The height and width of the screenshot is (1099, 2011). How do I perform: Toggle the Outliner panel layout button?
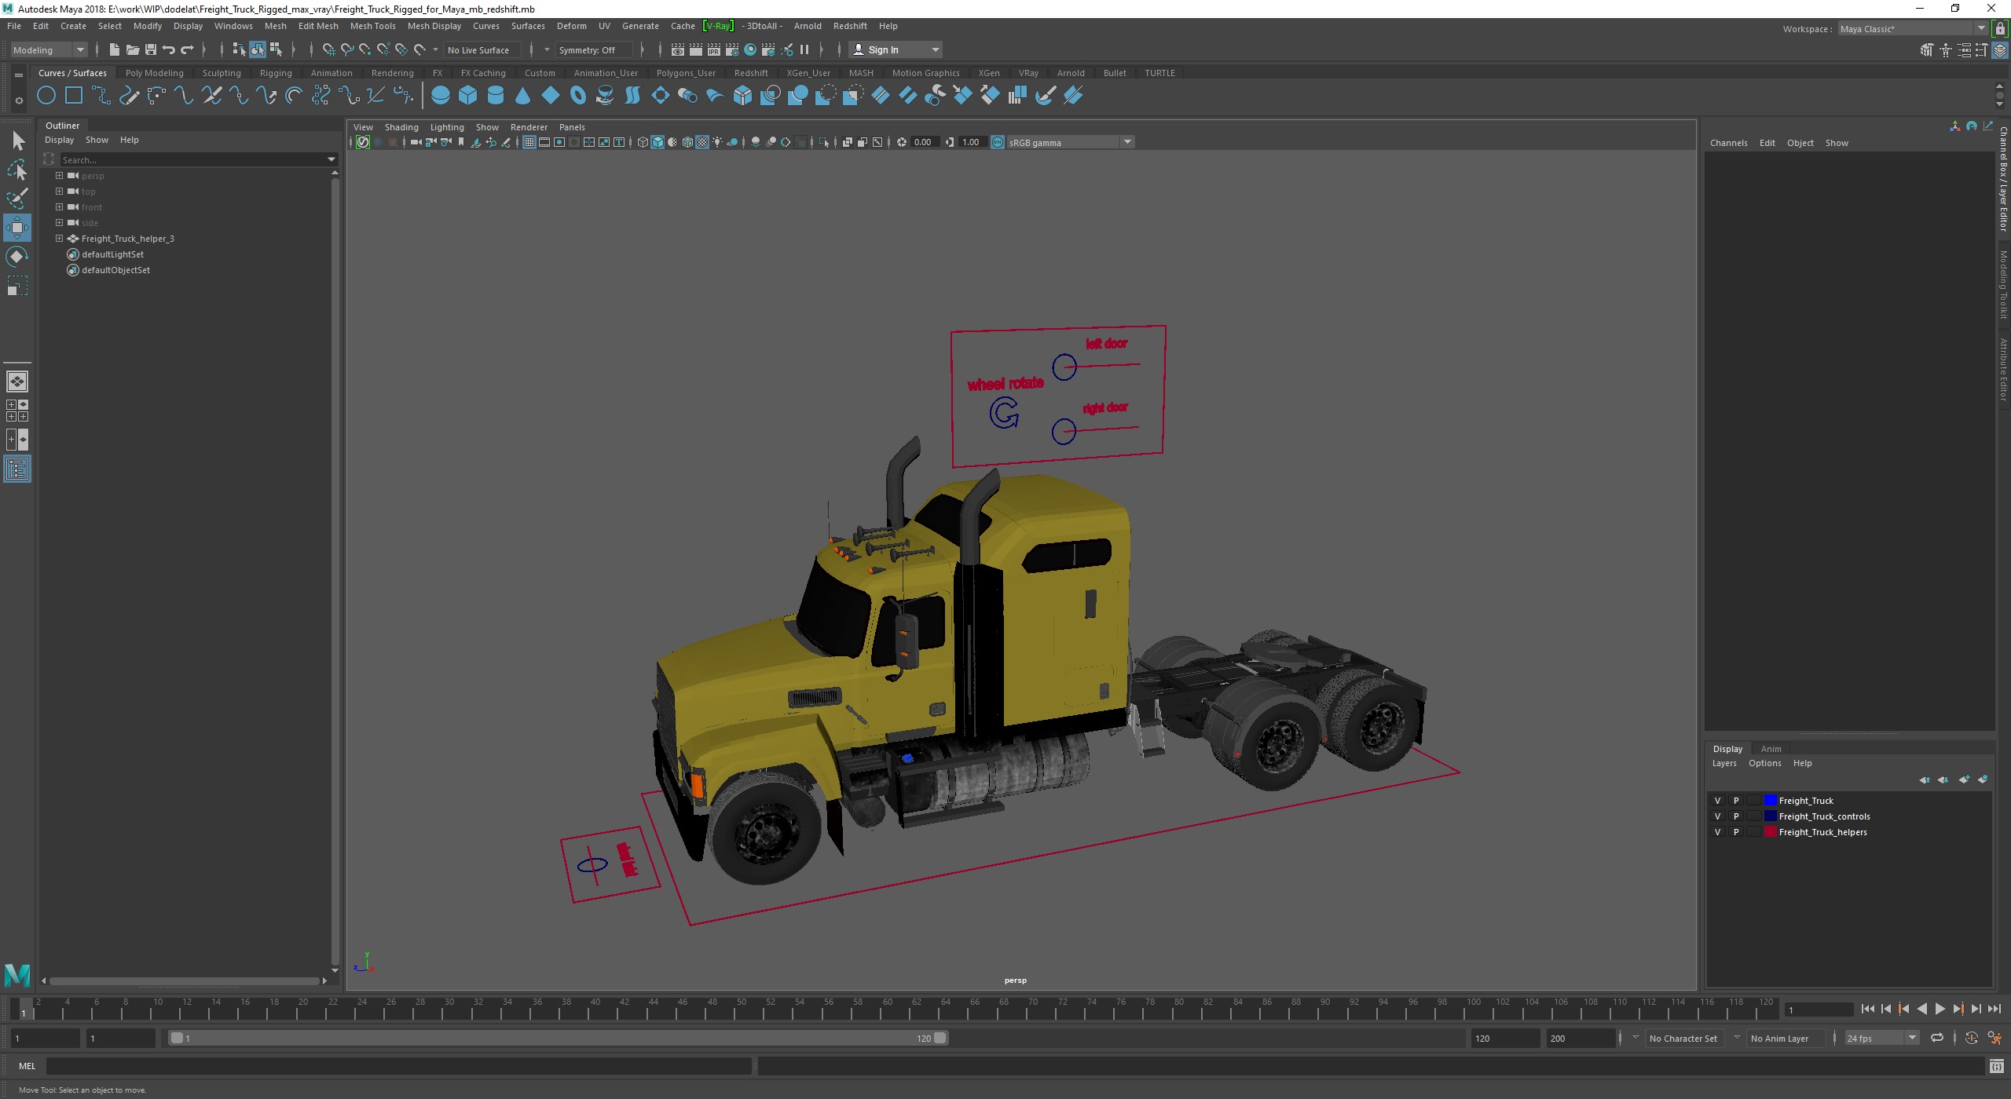[x=17, y=469]
